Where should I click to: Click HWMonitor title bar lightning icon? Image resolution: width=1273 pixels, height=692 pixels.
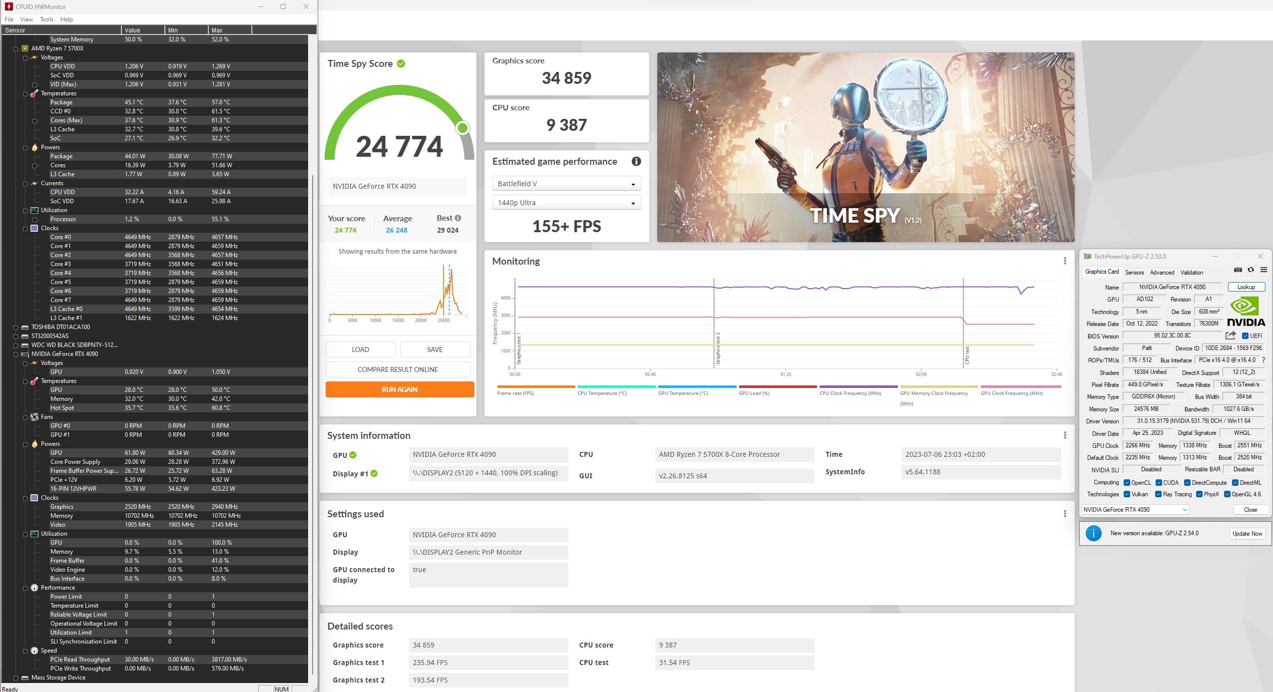[8, 6]
